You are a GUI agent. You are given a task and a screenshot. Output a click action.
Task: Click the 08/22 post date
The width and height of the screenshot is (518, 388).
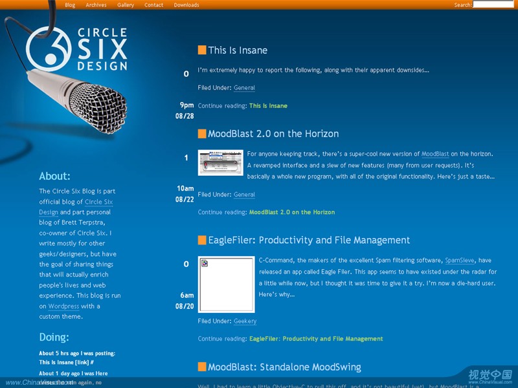pyautogui.click(x=185, y=199)
